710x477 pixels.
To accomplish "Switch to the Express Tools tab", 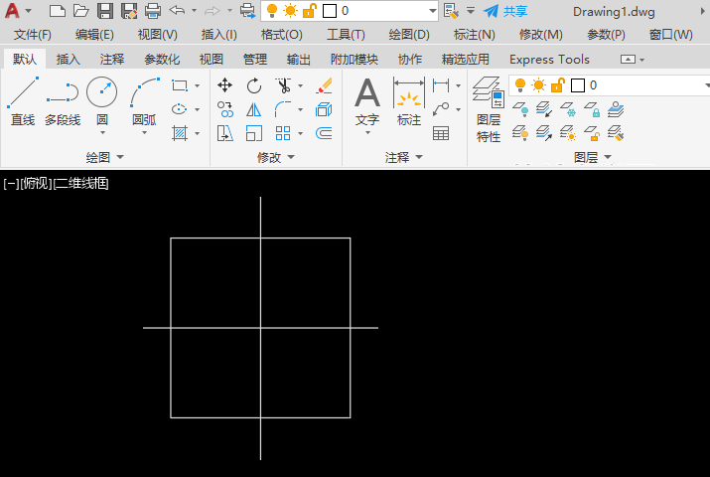I will tap(549, 60).
